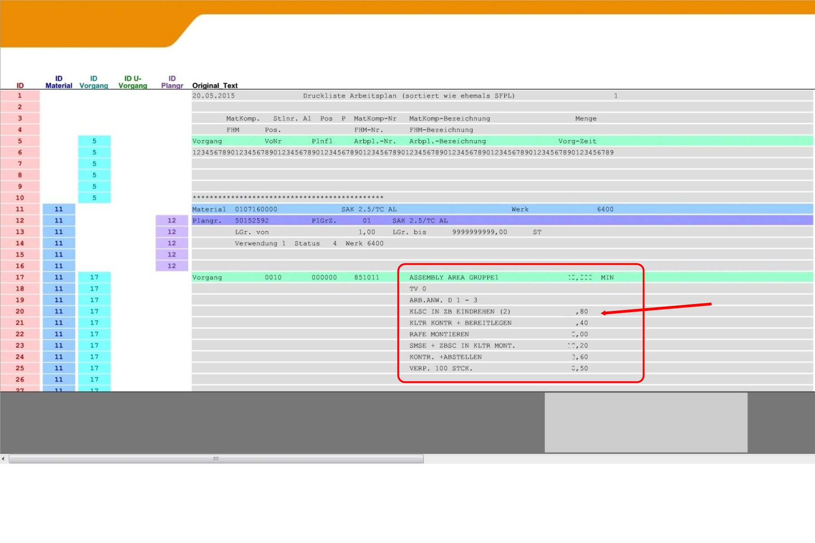Click the horizontal scrollbar thumb
Screen dimensions: 815x543
pyautogui.click(x=216, y=459)
